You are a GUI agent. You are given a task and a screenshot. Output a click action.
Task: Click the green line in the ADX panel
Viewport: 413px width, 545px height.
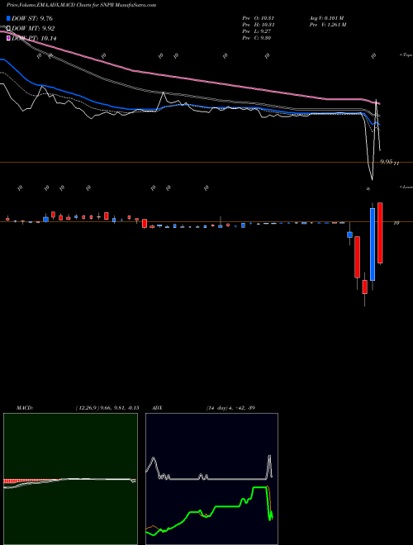click(226, 507)
